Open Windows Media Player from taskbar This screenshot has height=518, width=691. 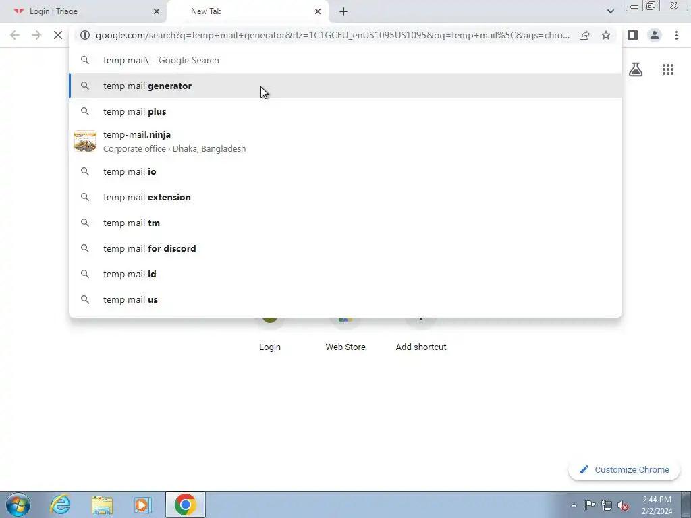143,505
